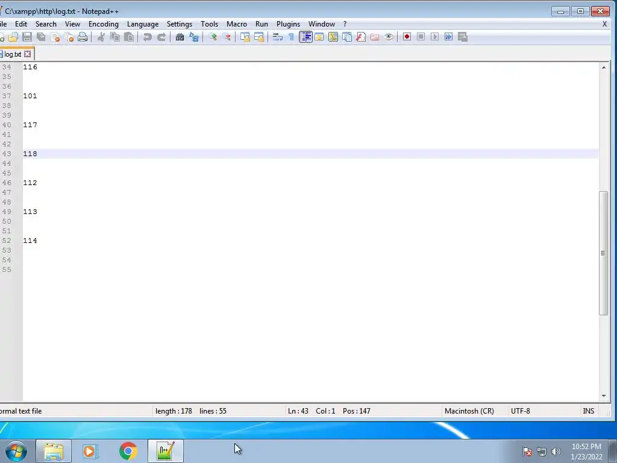Image resolution: width=617 pixels, height=463 pixels.
Task: Click the vertical scrollbar up arrow
Action: coord(604,68)
